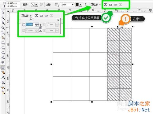Click the greyed edit fill icon
This screenshot has width=153, height=114.
(41, 5)
